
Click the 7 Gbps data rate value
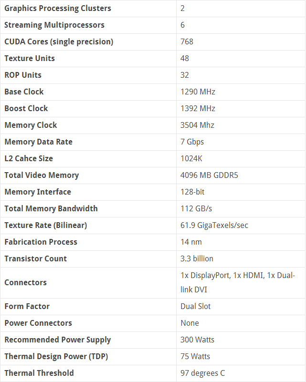[x=192, y=142]
